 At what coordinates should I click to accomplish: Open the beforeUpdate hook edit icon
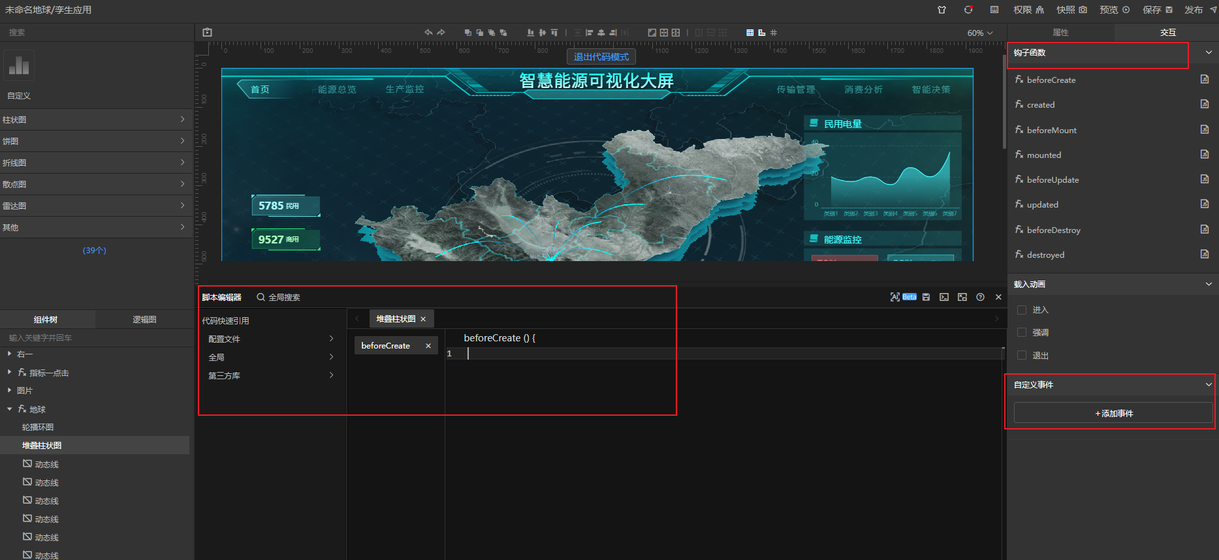pos(1205,179)
